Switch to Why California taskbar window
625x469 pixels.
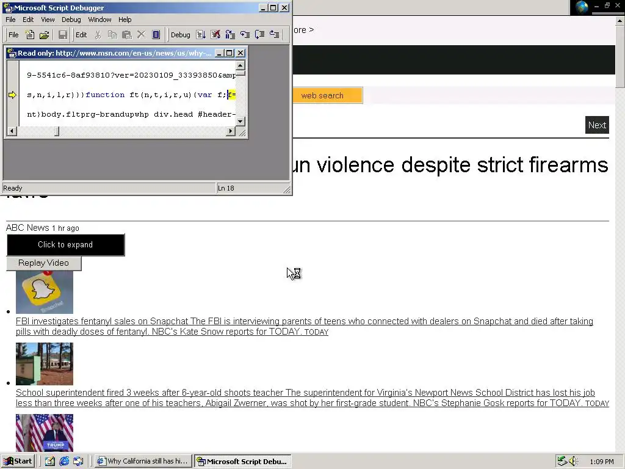143,461
